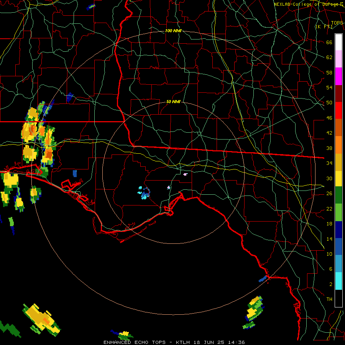Click the light blue legend color block
The width and height of the screenshot is (345, 345).
pyautogui.click(x=338, y=264)
